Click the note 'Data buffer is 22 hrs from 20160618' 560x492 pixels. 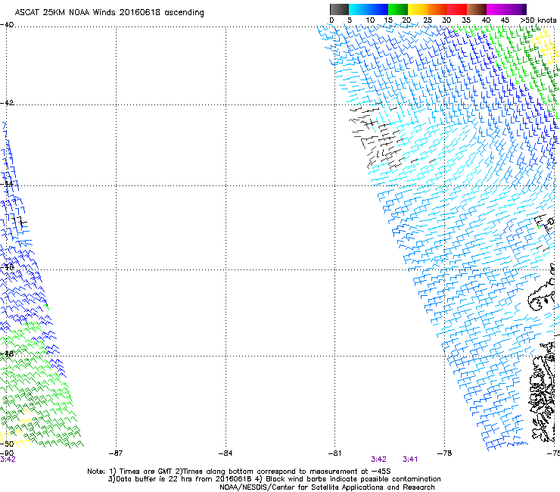pos(185,479)
